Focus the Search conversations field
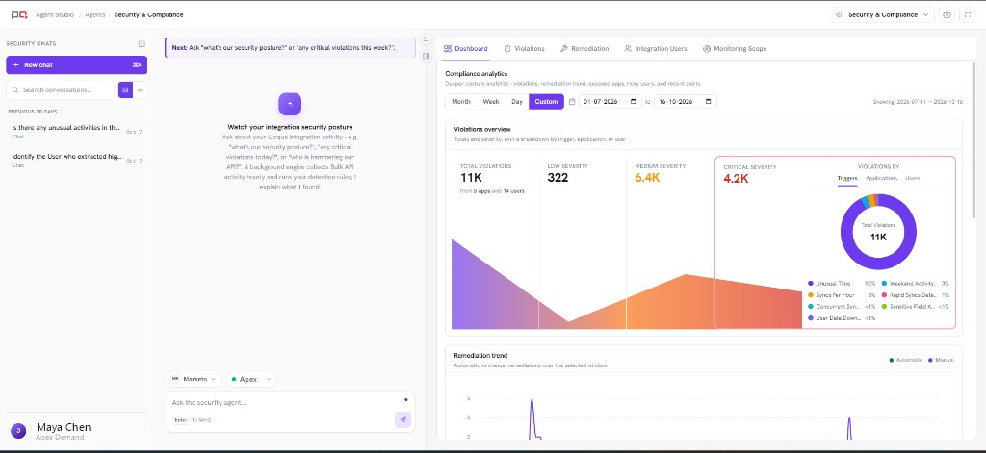This screenshot has width=986, height=453. (x=61, y=89)
